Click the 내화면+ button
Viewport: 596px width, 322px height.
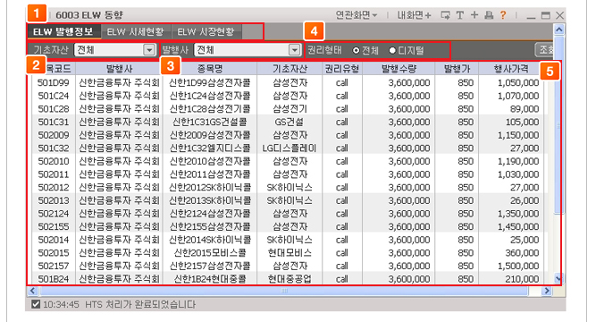pyautogui.click(x=414, y=15)
